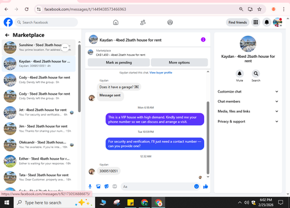Screen dimensions: 290x208
Task: Show hidden system tray icons chevron
Action: [x=240, y=202]
